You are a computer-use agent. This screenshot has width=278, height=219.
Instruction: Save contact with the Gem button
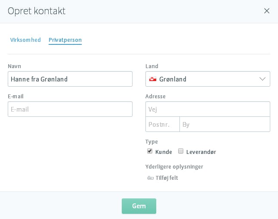(x=139, y=206)
